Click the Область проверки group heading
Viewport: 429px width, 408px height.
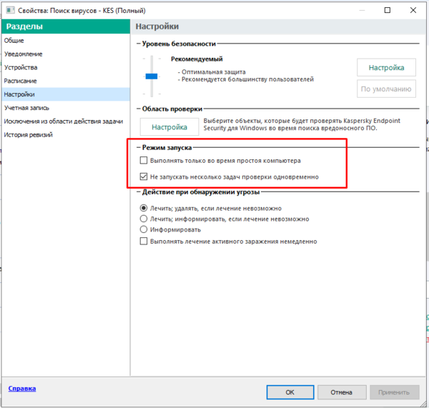pyautogui.click(x=172, y=109)
